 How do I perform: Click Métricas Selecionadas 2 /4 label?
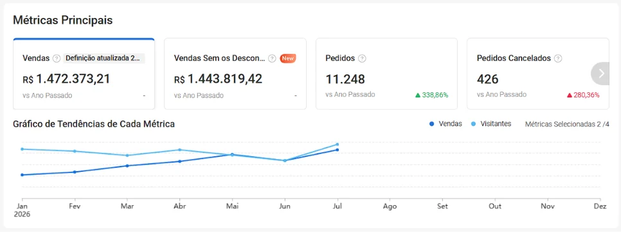click(x=567, y=124)
